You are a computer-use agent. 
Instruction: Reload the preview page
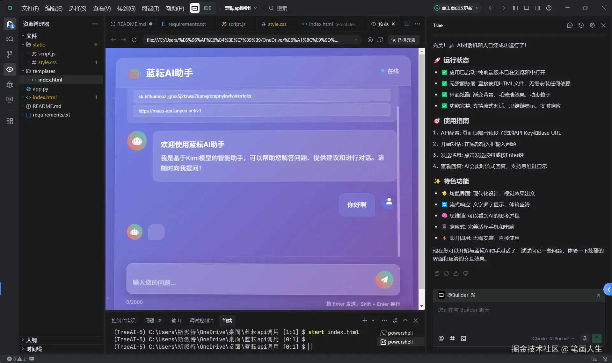click(134, 40)
